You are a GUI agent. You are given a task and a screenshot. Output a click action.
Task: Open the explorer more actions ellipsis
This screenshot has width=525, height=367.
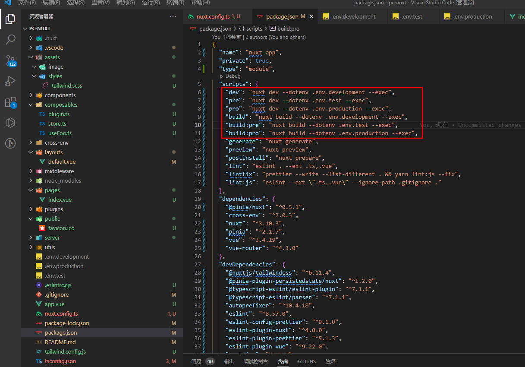(x=173, y=16)
